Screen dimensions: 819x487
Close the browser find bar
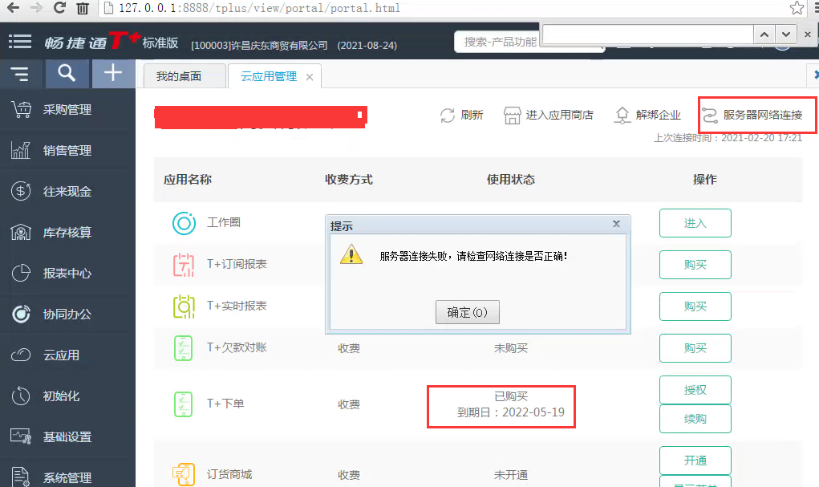point(808,34)
